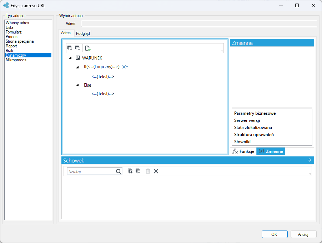
Task: Confirm with the OK button
Action: (275, 234)
